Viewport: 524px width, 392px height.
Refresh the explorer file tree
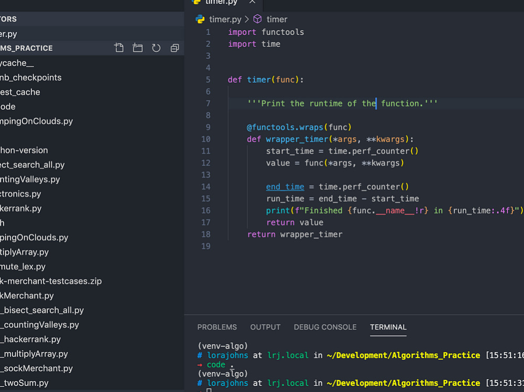coord(156,48)
